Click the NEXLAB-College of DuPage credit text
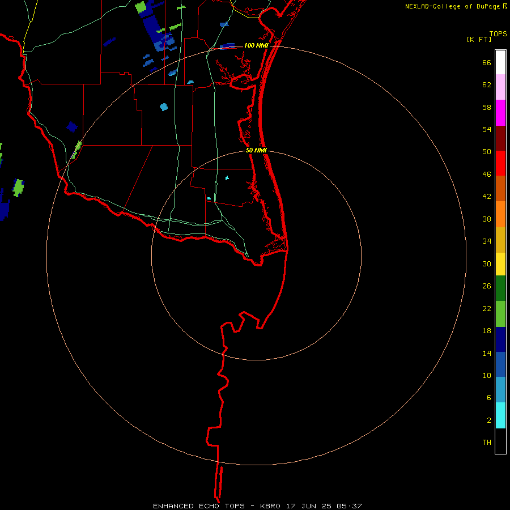Image resolution: width=510 pixels, height=510 pixels. pos(452,6)
